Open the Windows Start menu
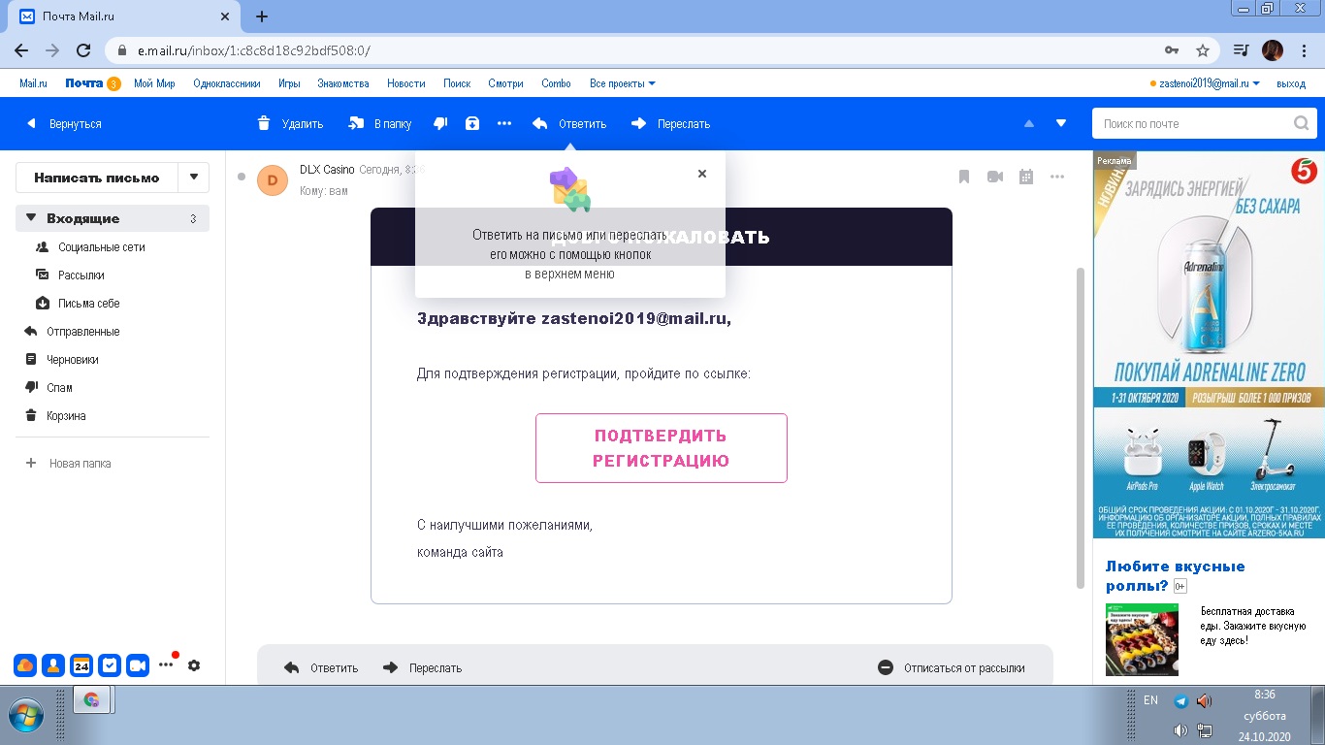This screenshot has height=745, width=1325. [x=27, y=715]
